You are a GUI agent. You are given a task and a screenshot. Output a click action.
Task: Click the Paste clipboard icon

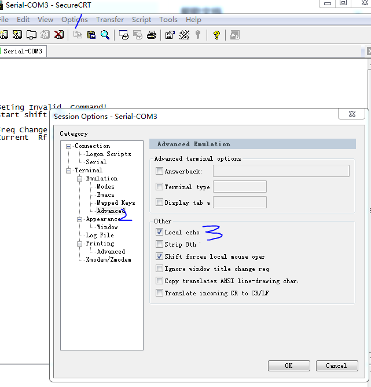(x=91, y=35)
